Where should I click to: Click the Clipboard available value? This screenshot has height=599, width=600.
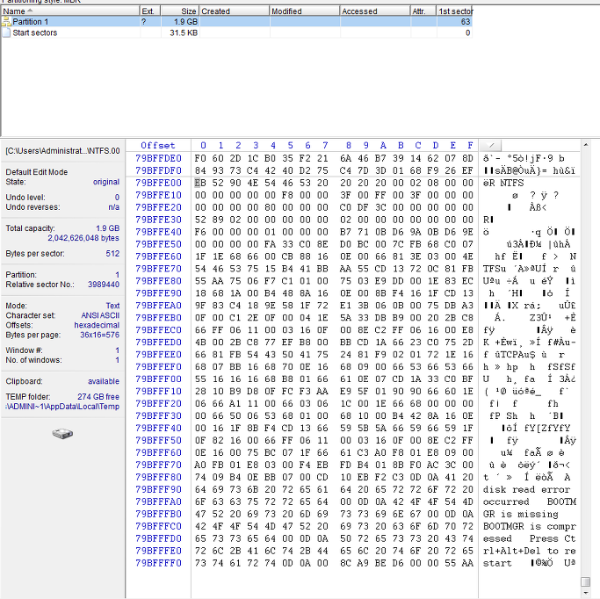click(x=104, y=381)
